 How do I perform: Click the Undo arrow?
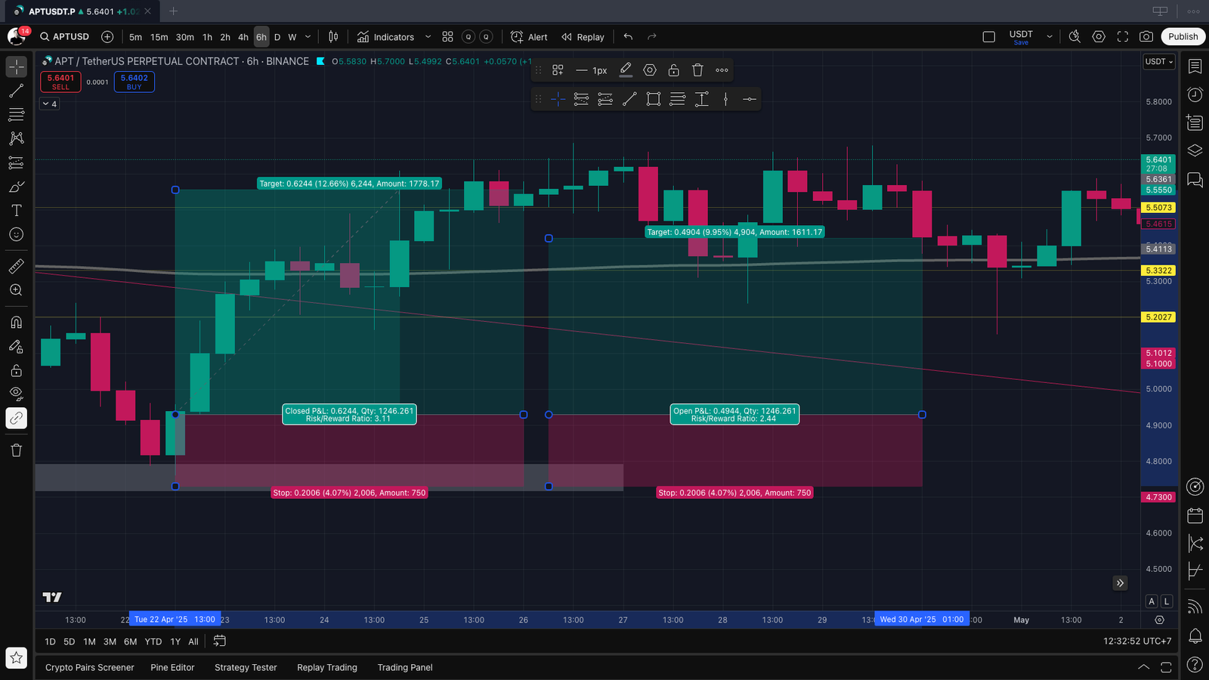pos(628,36)
